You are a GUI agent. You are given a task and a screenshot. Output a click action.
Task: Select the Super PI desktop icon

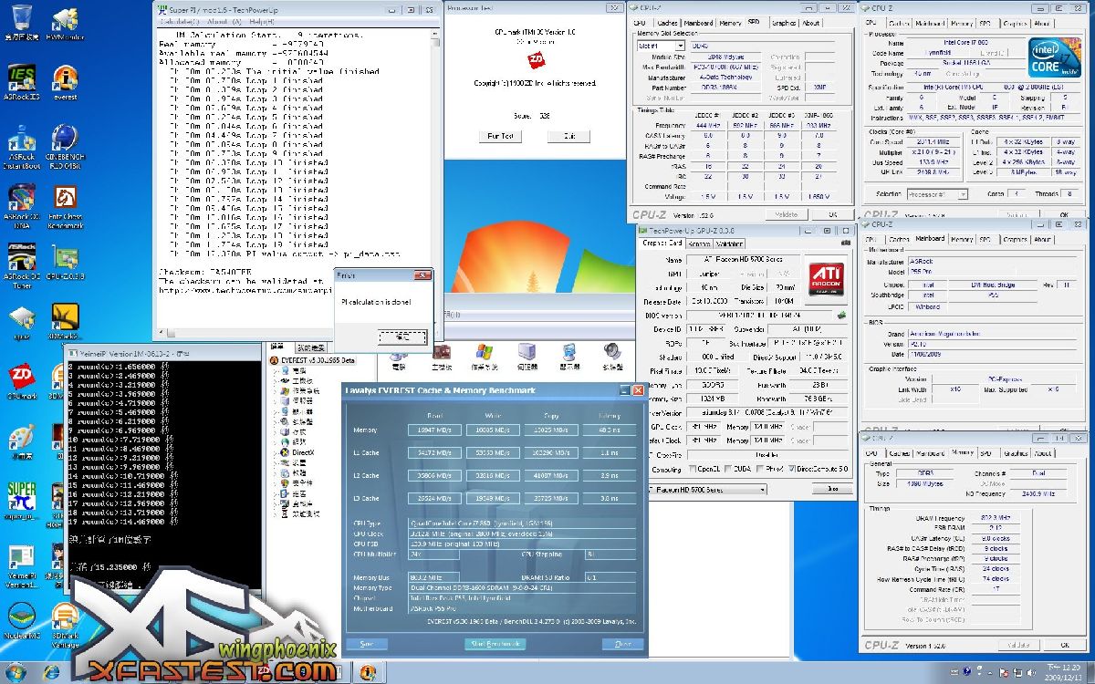coord(21,502)
